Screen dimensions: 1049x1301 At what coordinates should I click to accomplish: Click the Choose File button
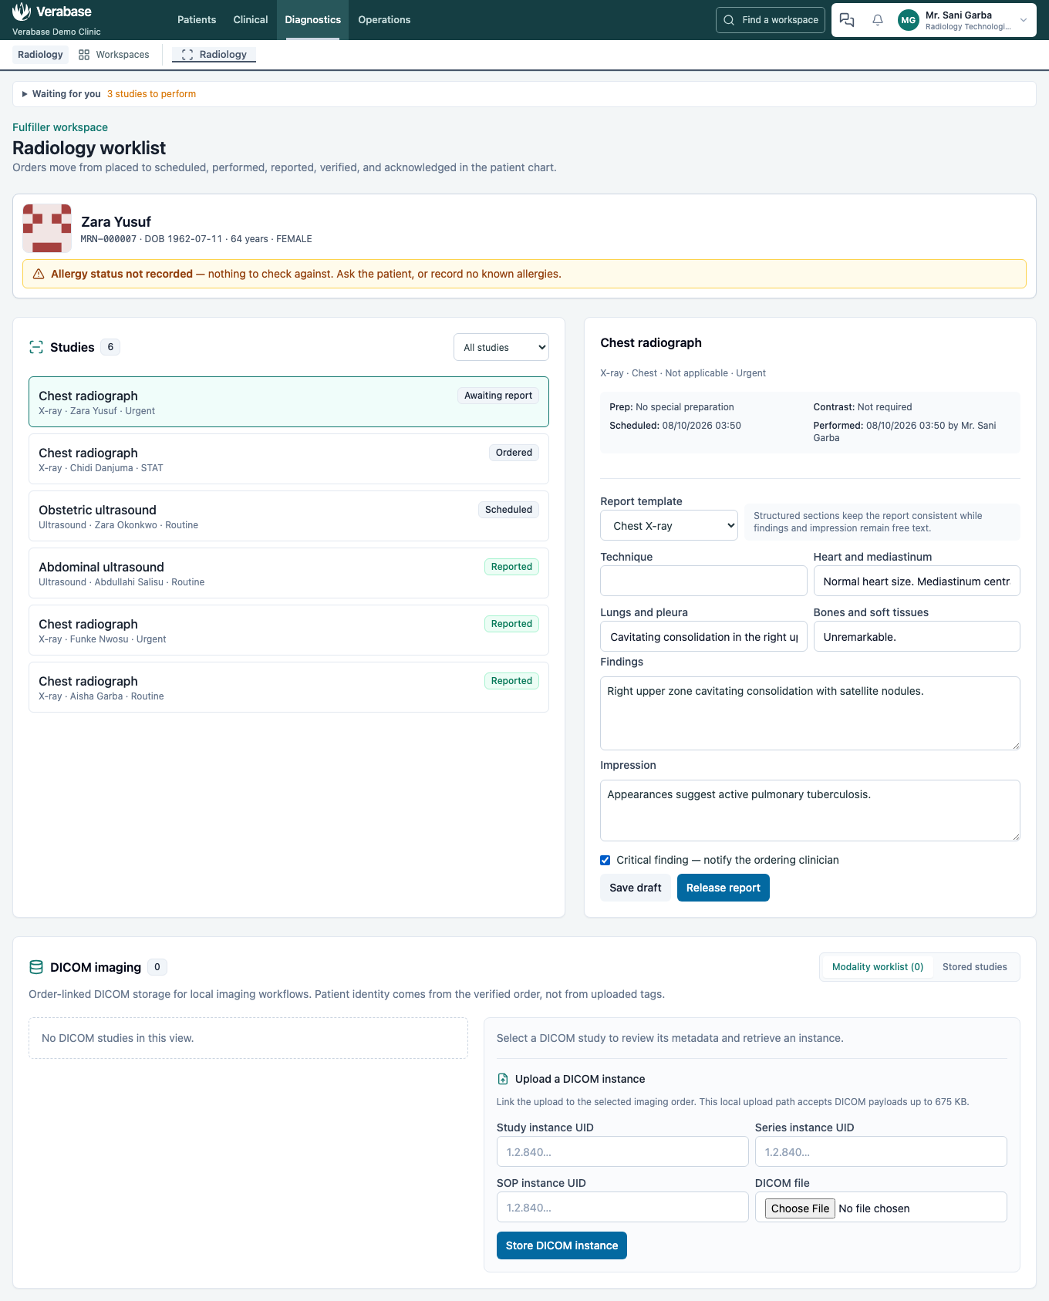pyautogui.click(x=800, y=1208)
